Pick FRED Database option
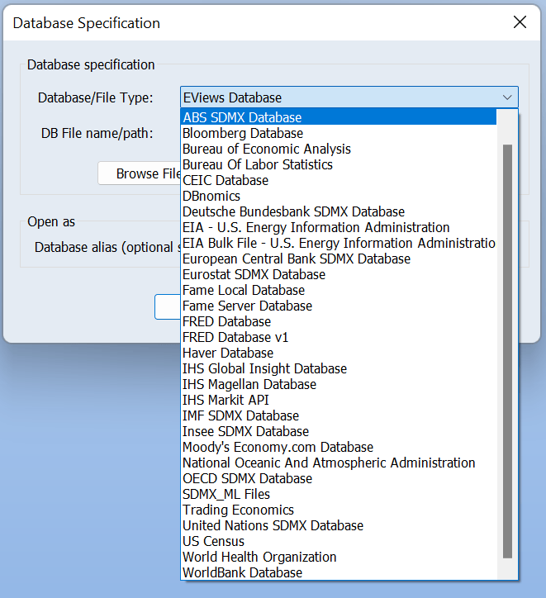Image resolution: width=546 pixels, height=598 pixels. pos(226,321)
